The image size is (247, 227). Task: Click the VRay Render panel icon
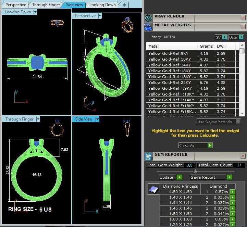pos(148,18)
